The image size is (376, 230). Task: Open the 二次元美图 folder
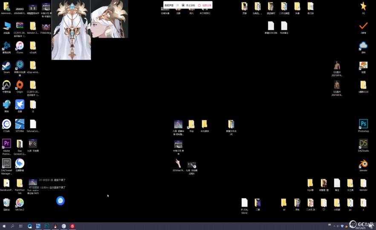(284, 8)
